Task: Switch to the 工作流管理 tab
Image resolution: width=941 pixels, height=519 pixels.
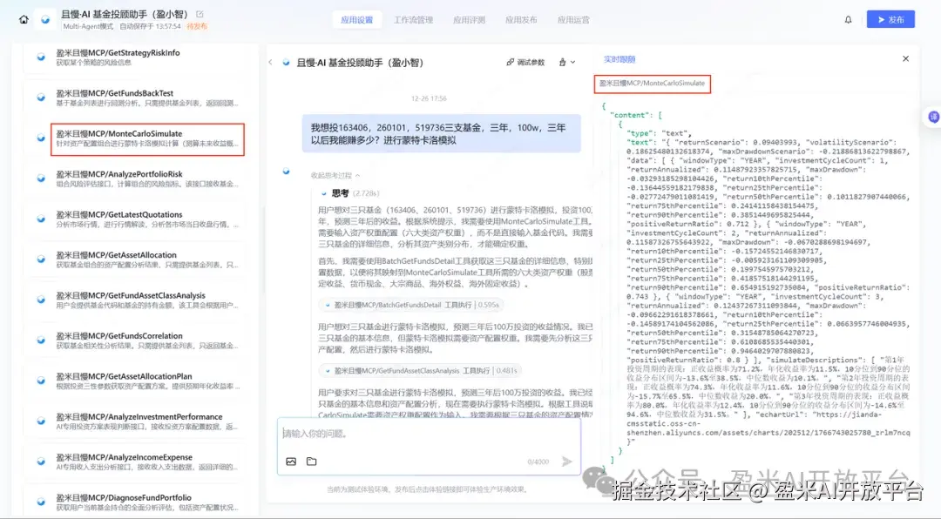Action: pos(414,18)
